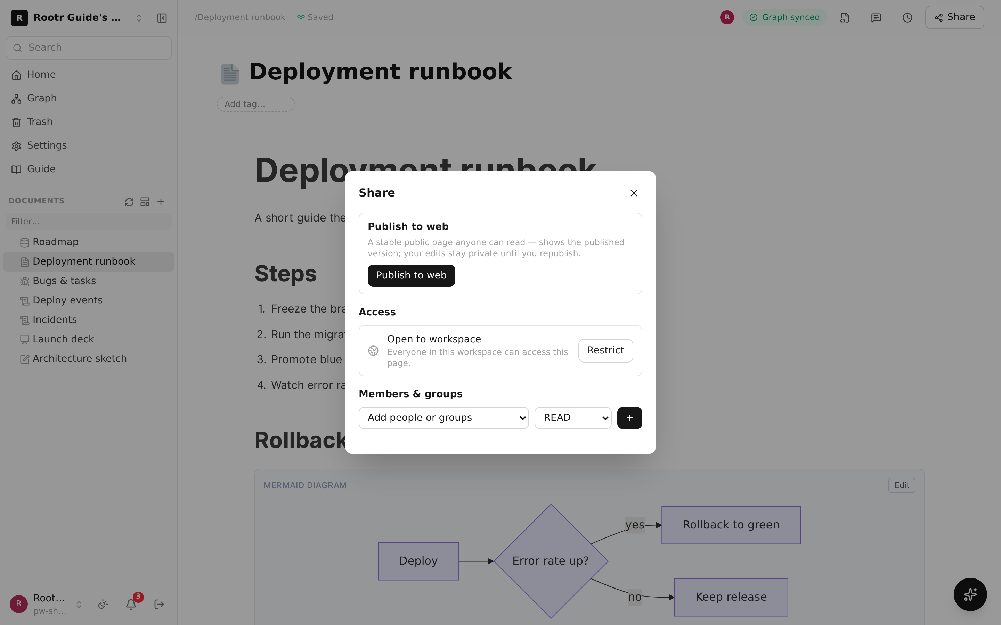Image resolution: width=1001 pixels, height=625 pixels.
Task: Select Deployment runbook in documents list
Action: point(89,262)
